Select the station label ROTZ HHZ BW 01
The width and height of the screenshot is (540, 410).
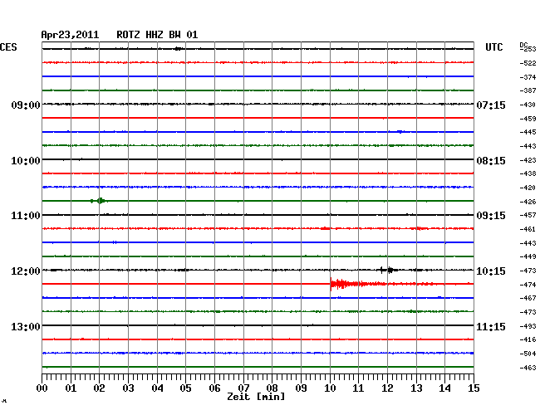[157, 35]
